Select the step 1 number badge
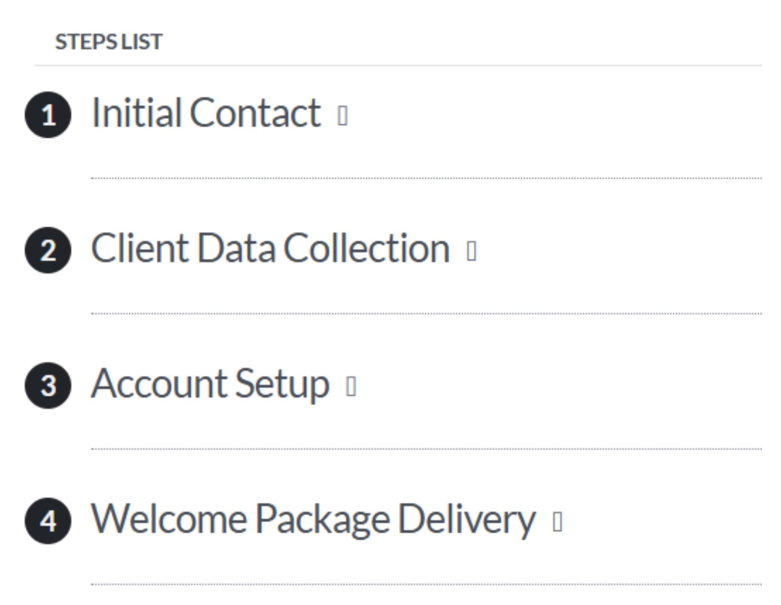Image resolution: width=781 pixels, height=605 pixels. (48, 115)
